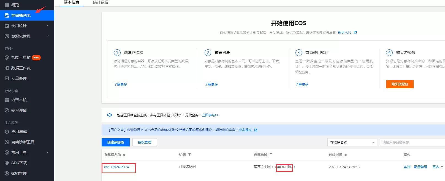Click the 点击提交 feedback link
445x181 pixels.
pos(245,130)
